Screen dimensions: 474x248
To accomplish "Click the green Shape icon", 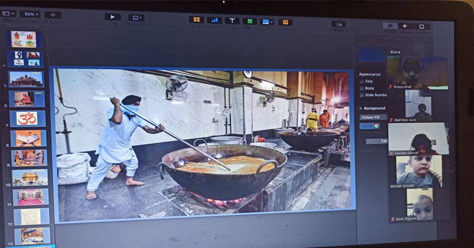I will pyautogui.click(x=249, y=21).
